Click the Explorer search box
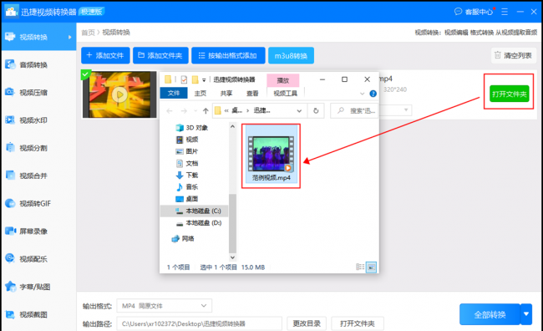Image resolution: width=543 pixels, height=331 pixels. click(x=354, y=111)
